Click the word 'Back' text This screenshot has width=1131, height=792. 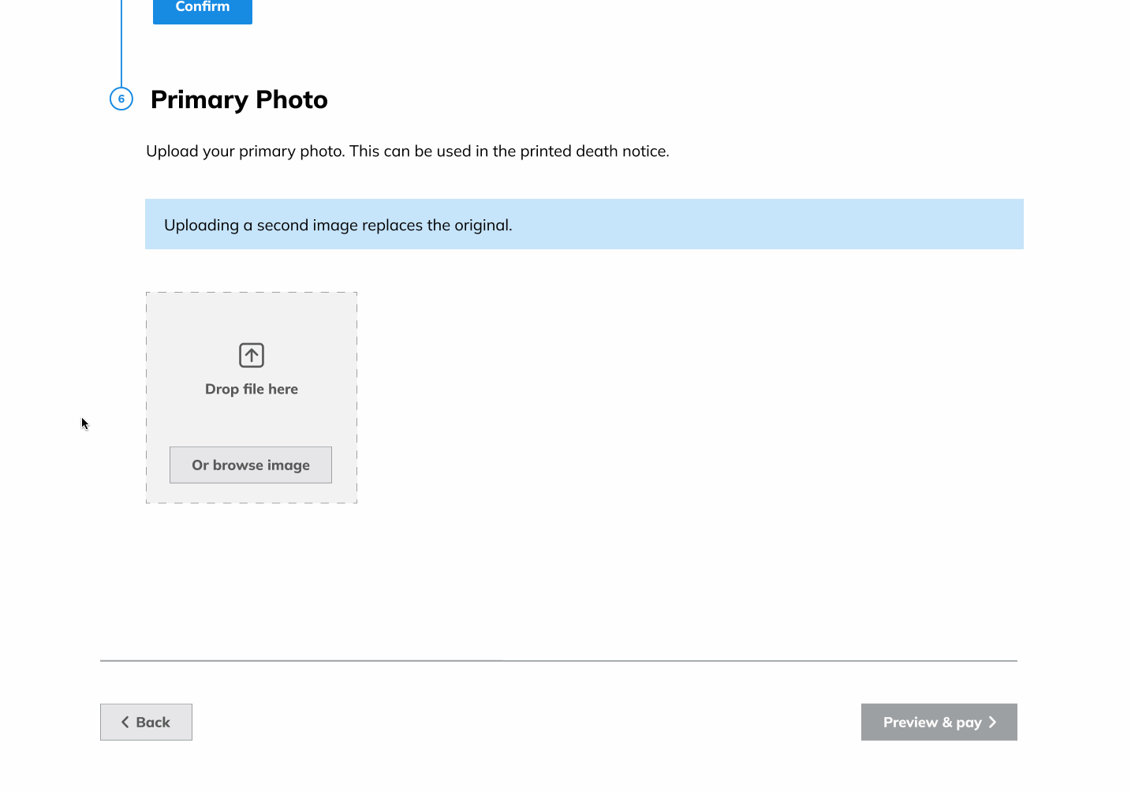153,722
